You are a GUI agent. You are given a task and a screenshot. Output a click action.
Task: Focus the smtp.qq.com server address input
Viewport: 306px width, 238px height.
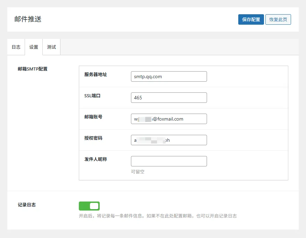169,76
